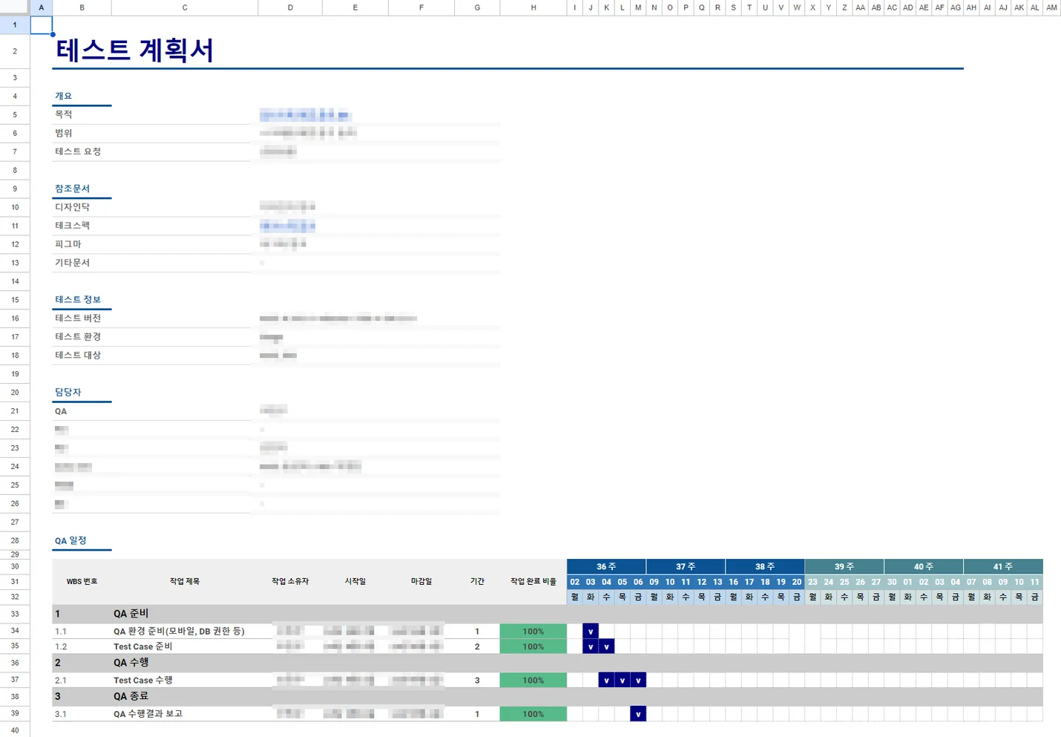Viewport: 1061px width, 737px height.
Task: Click the 디자인닥 label cell
Action: click(72, 207)
